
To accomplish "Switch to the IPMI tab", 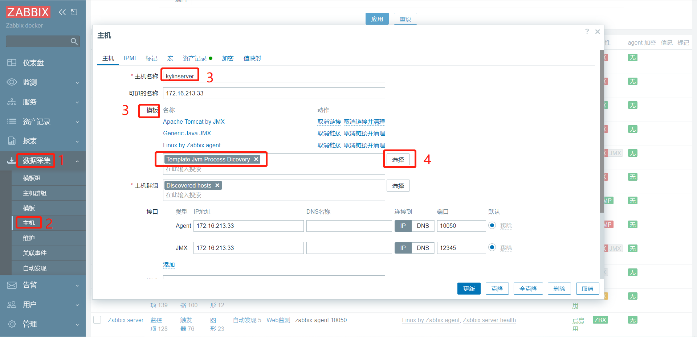I will click(130, 58).
